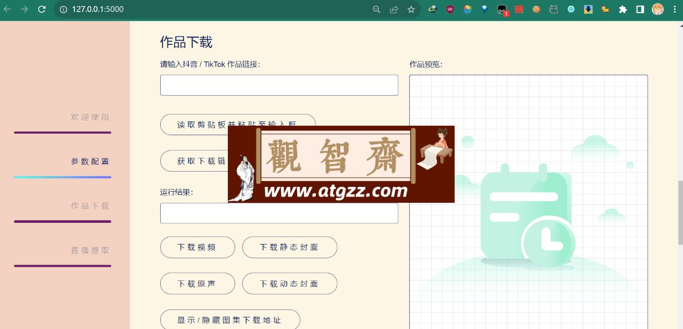The height and width of the screenshot is (329, 683).
Task: Click 显示/隐藏图集下载地址 button
Action: (x=230, y=319)
